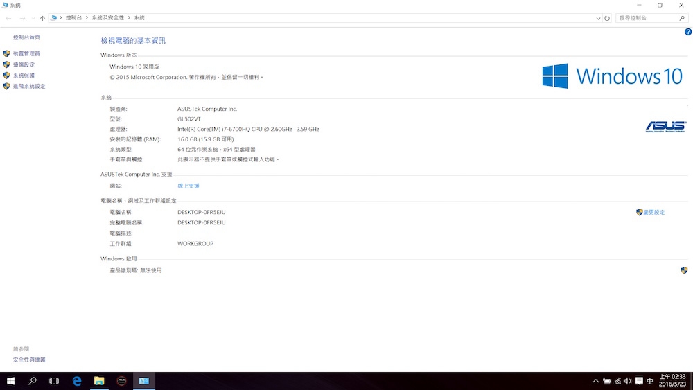Open the recent locations dropdown arrow
Viewport: 693px width, 390px height.
33,18
